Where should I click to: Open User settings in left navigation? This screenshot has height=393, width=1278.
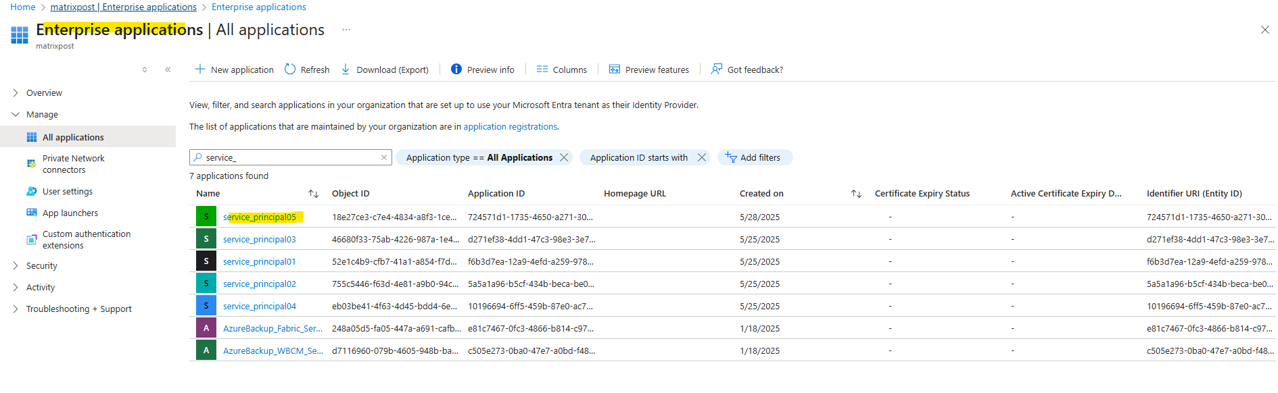[x=68, y=192]
